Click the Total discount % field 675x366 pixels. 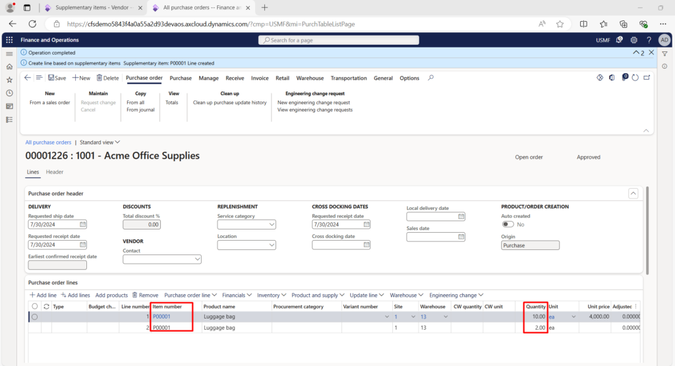click(142, 224)
